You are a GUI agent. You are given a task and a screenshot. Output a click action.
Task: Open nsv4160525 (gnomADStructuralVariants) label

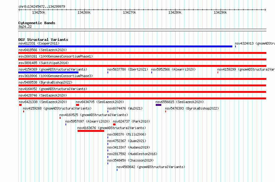pyautogui.click(x=94, y=115)
